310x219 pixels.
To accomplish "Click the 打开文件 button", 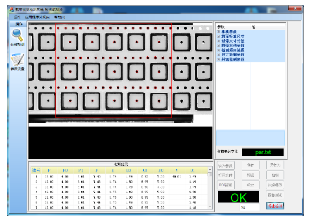I will (225, 175).
